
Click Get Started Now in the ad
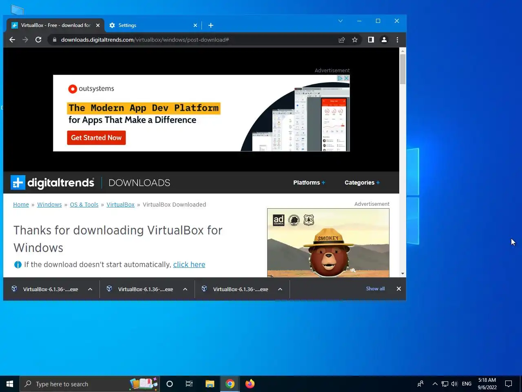point(96,138)
